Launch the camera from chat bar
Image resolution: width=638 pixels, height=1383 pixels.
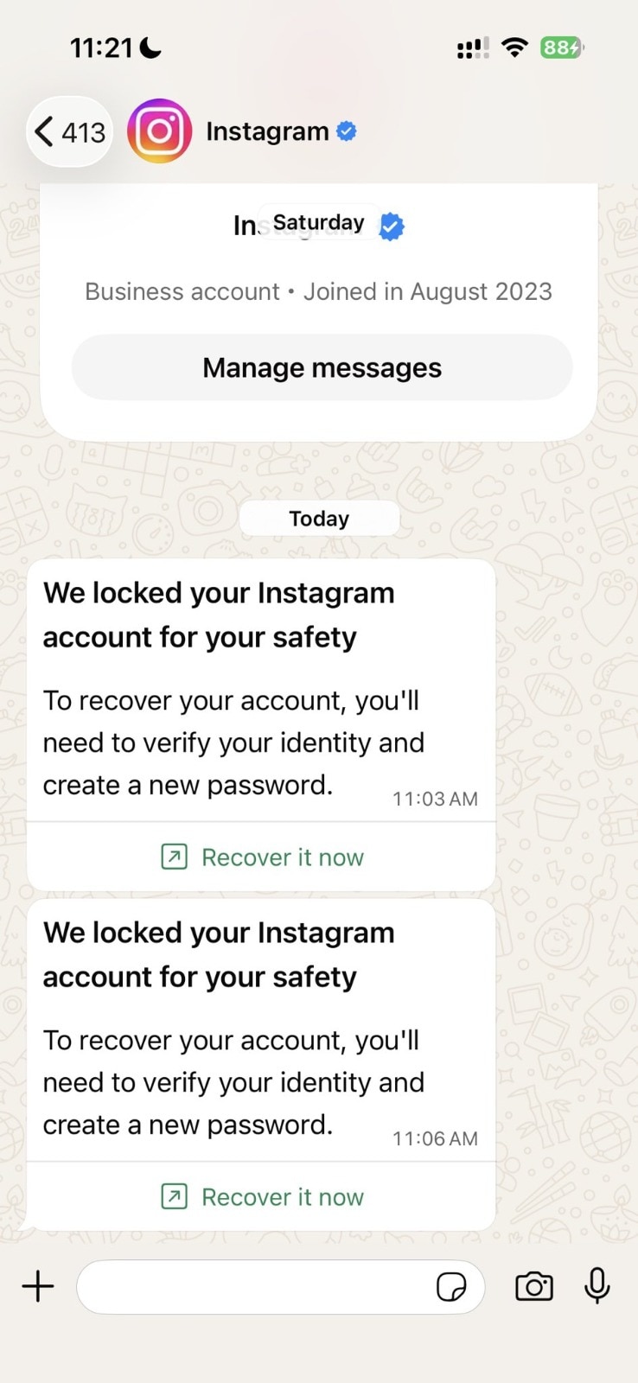[x=534, y=1286]
